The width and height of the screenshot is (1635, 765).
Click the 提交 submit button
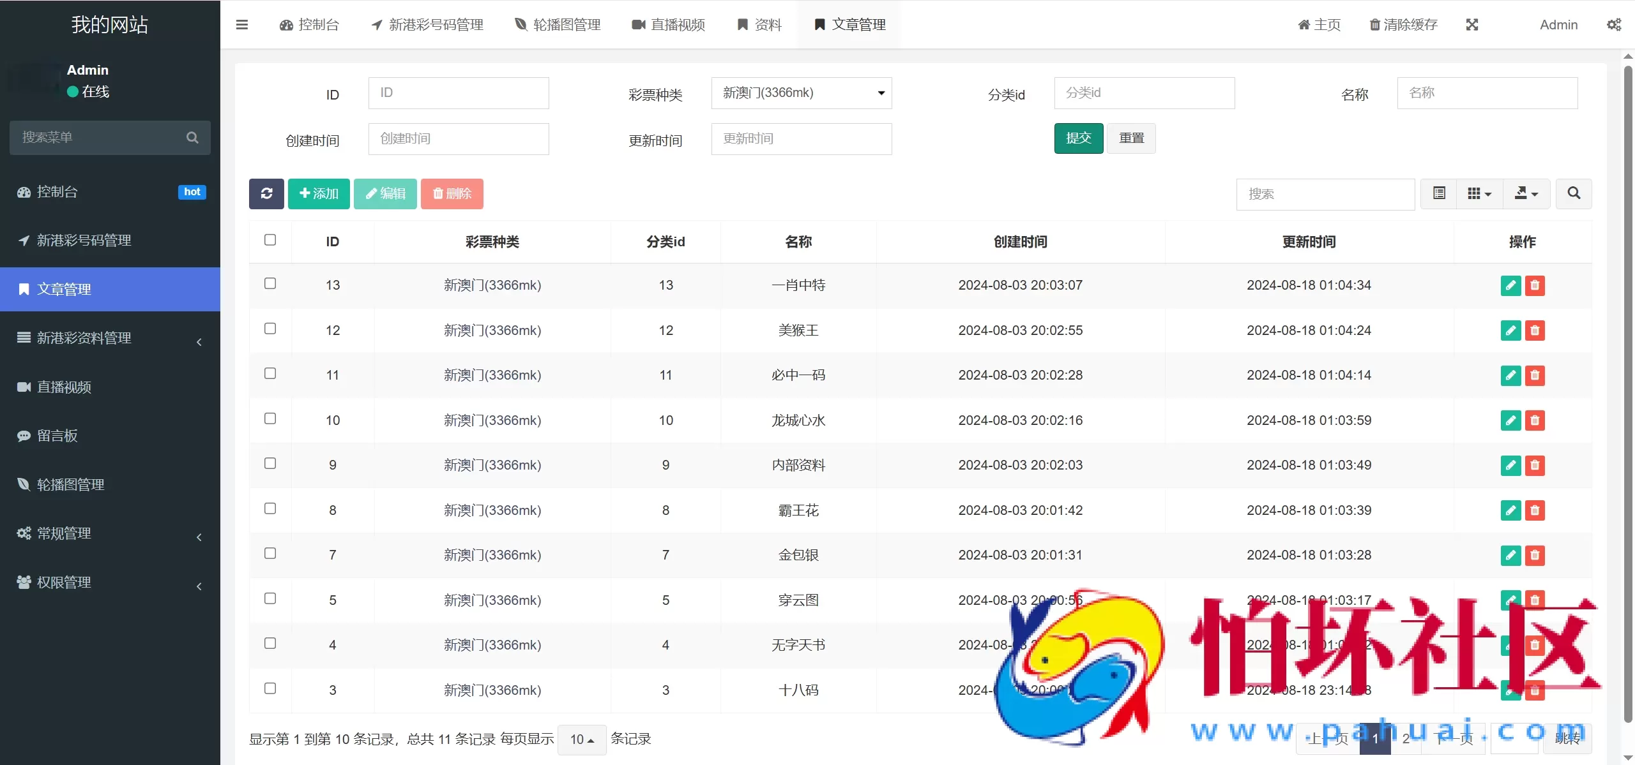tap(1077, 138)
